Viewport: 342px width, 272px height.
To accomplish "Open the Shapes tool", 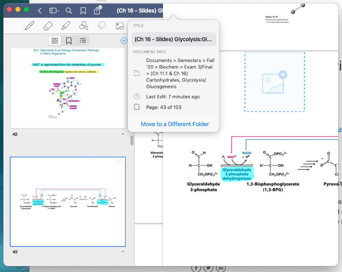I will click(x=84, y=25).
